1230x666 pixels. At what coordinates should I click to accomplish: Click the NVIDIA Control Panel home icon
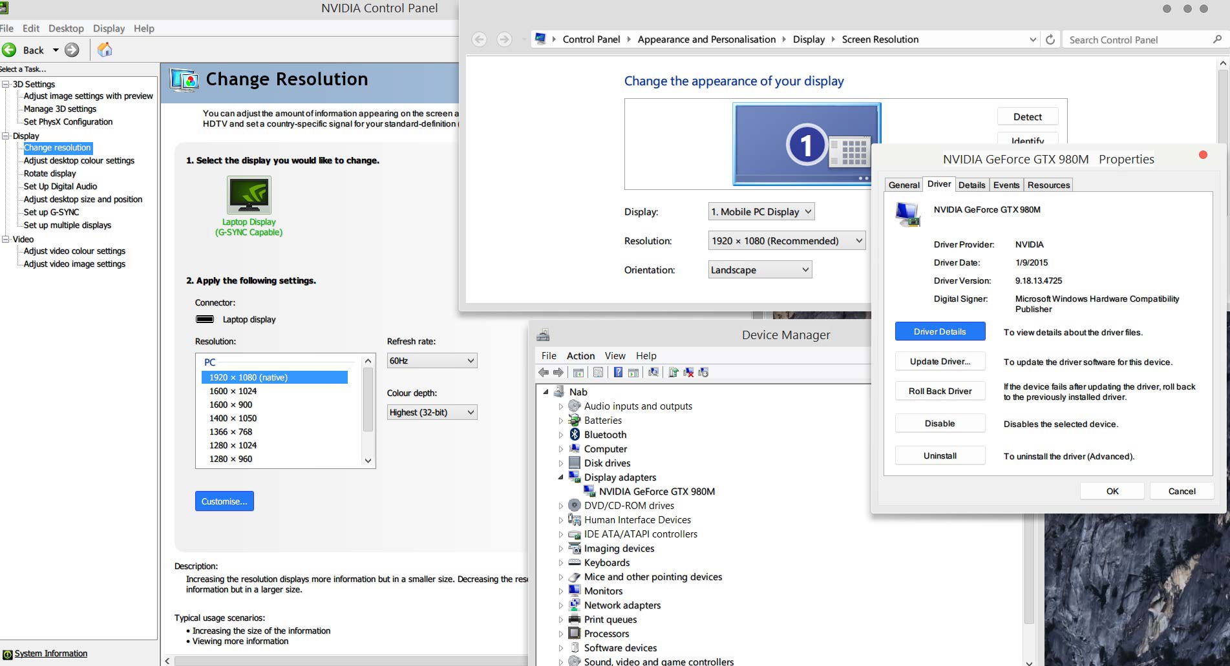(105, 50)
